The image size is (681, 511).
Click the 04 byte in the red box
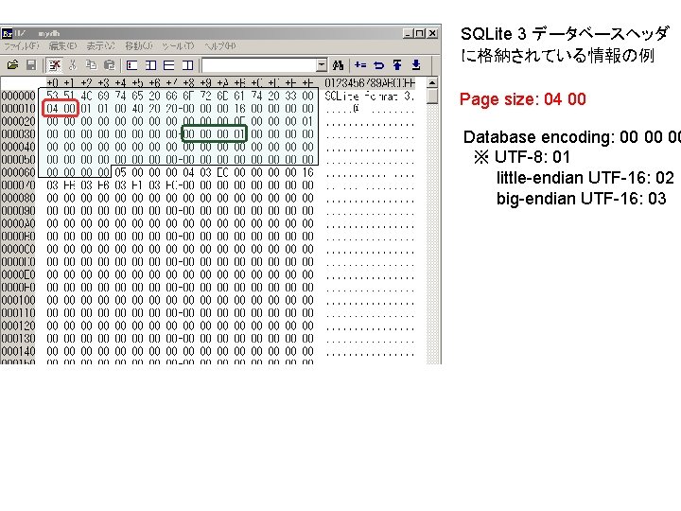click(52, 108)
